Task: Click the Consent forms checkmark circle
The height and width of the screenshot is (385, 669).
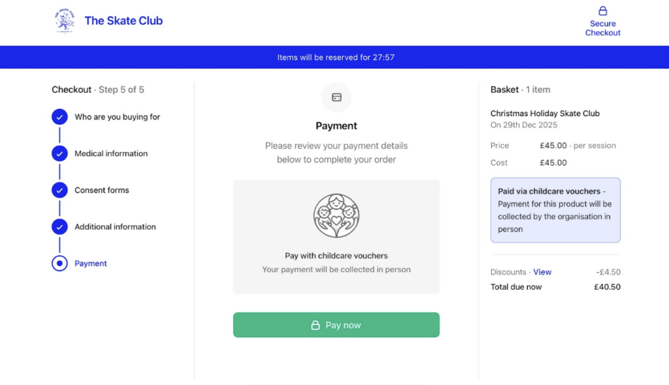Action: click(59, 191)
